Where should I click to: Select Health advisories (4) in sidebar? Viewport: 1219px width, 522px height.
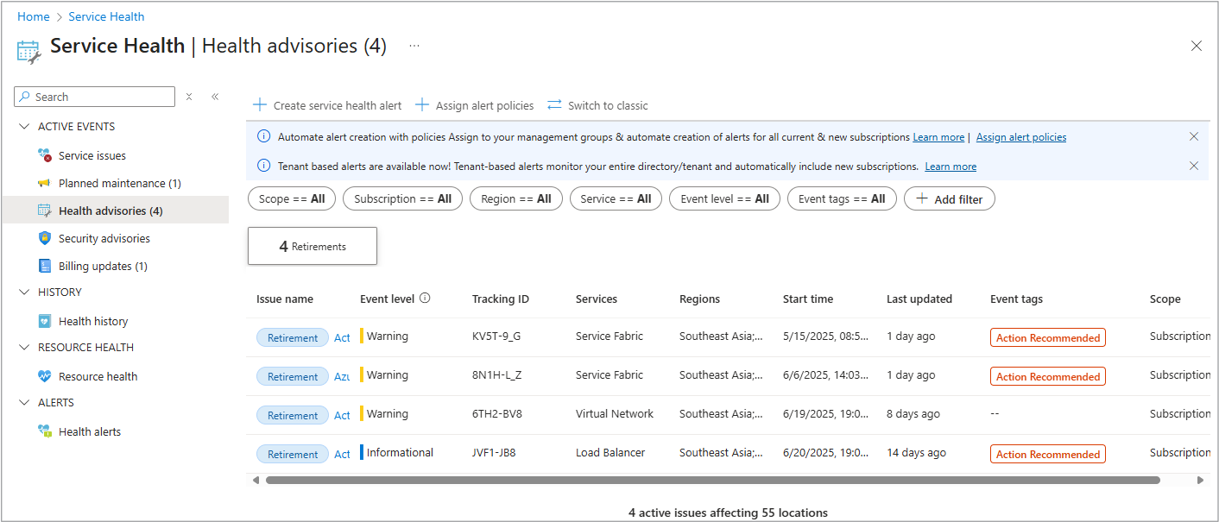(x=111, y=211)
